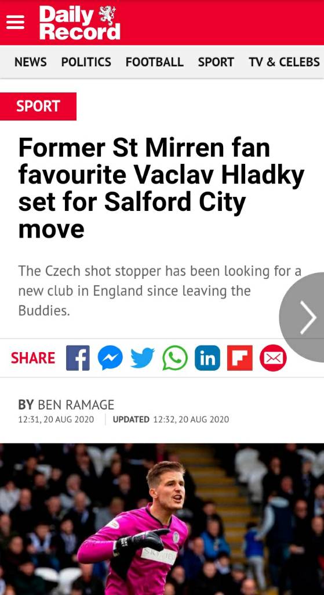Go to next article arrow

click(x=304, y=317)
